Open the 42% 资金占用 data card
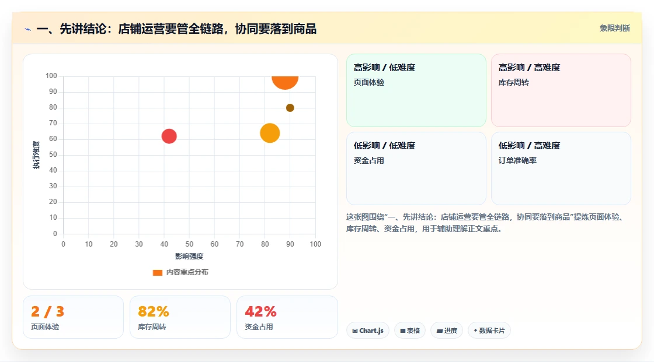Viewport: 654px width, 362px height. (287, 317)
